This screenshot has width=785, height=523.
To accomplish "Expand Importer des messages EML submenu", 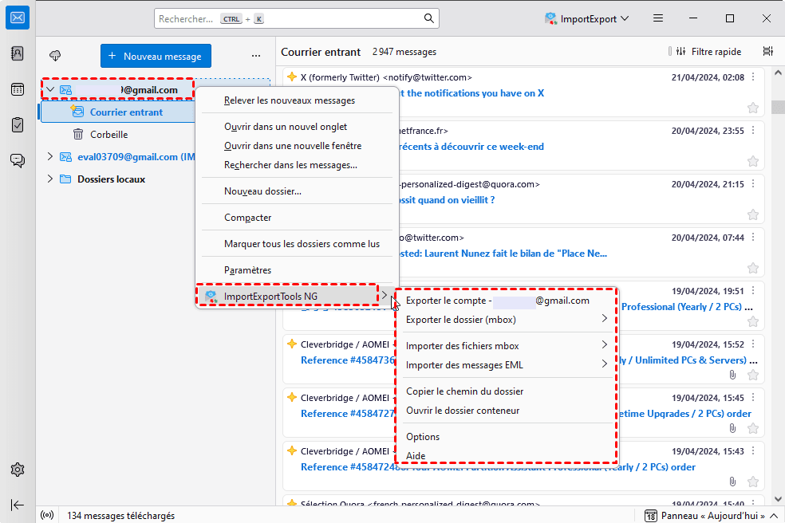I will pos(604,364).
